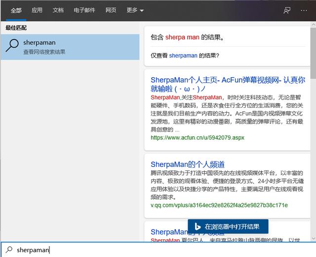The height and width of the screenshot is (257, 316).
Task: Select the 全部 tab
Action: [16, 10]
